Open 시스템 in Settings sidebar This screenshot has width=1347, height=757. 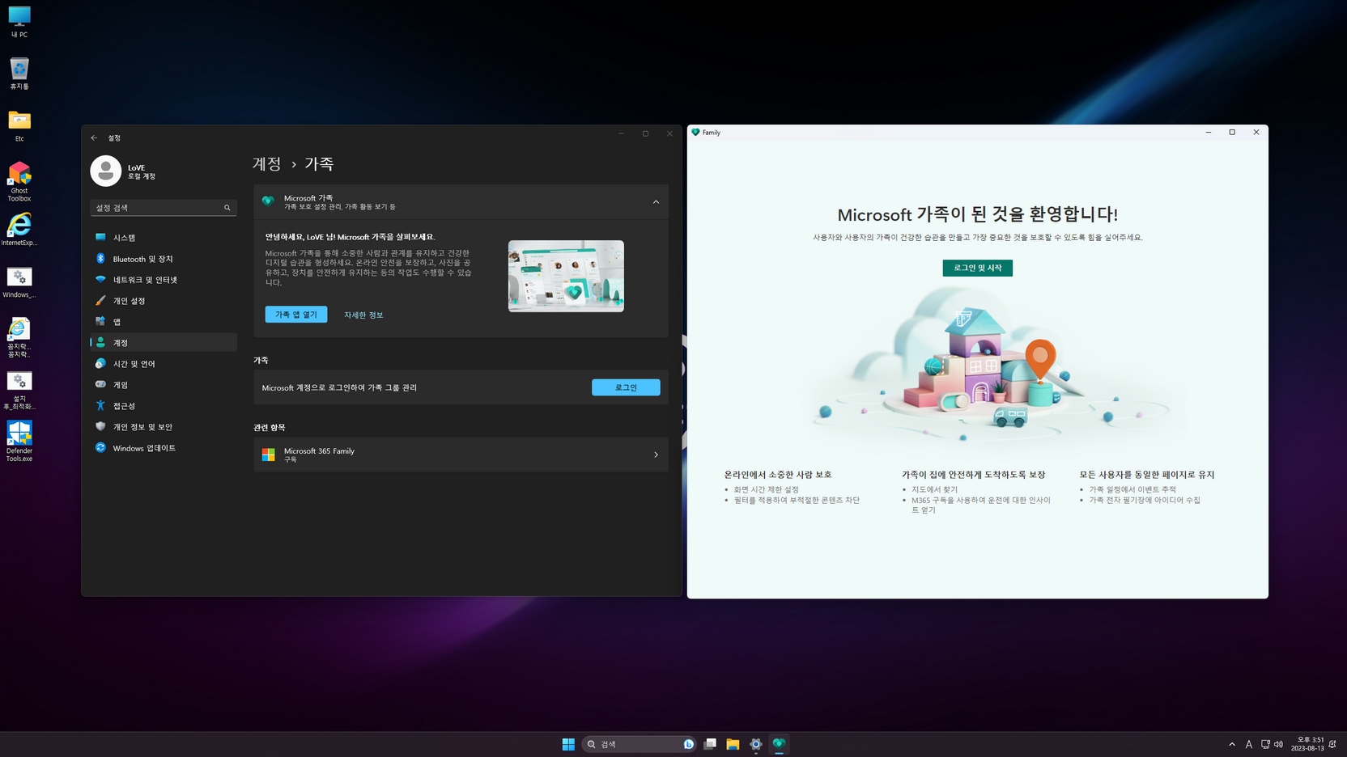164,238
